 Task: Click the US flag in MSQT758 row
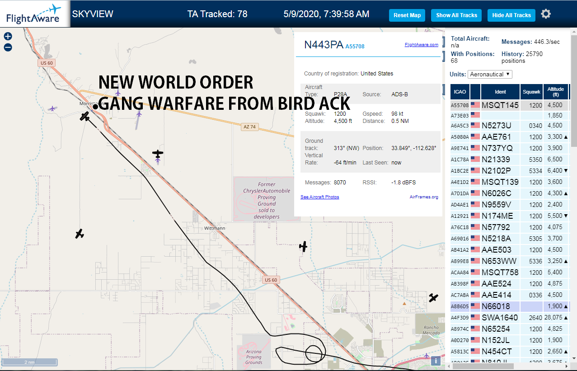coord(475,272)
